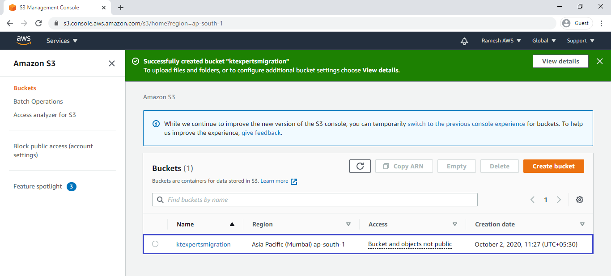Go to previous buckets page
This screenshot has width=611, height=276.
[x=532, y=200]
